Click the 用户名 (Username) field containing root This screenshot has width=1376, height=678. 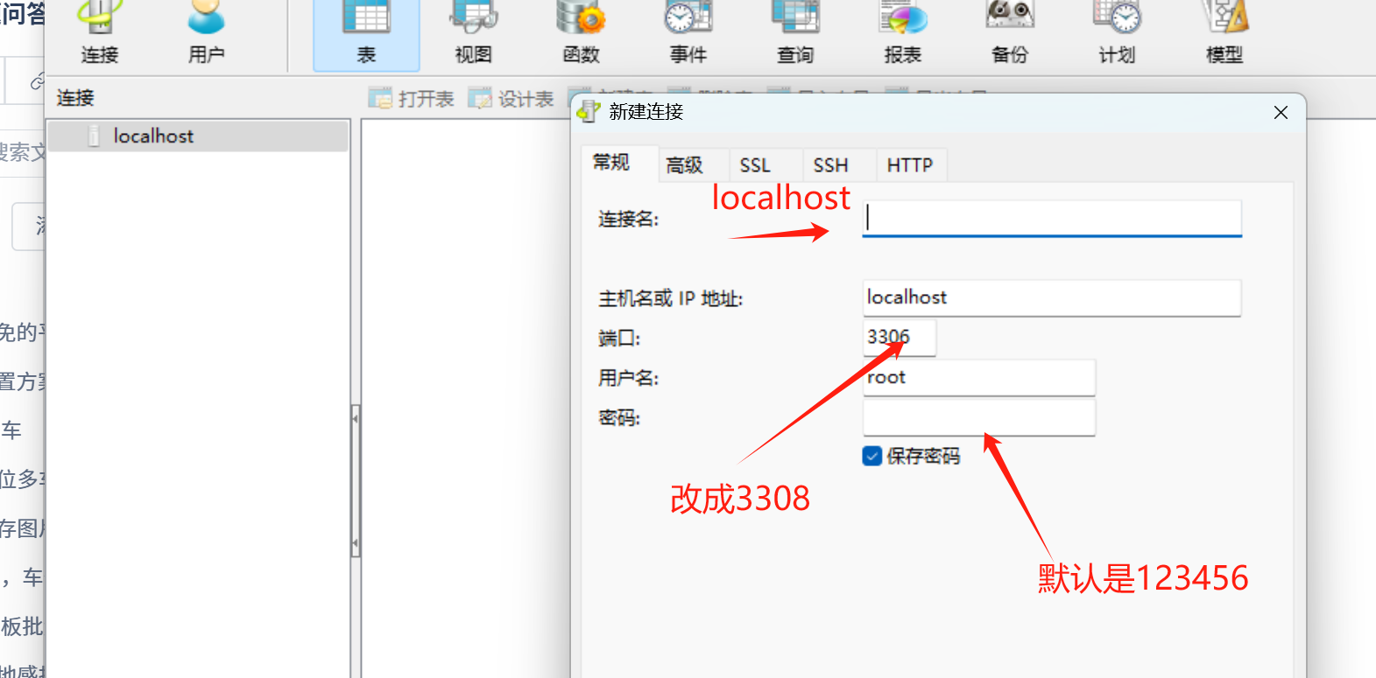(x=979, y=378)
